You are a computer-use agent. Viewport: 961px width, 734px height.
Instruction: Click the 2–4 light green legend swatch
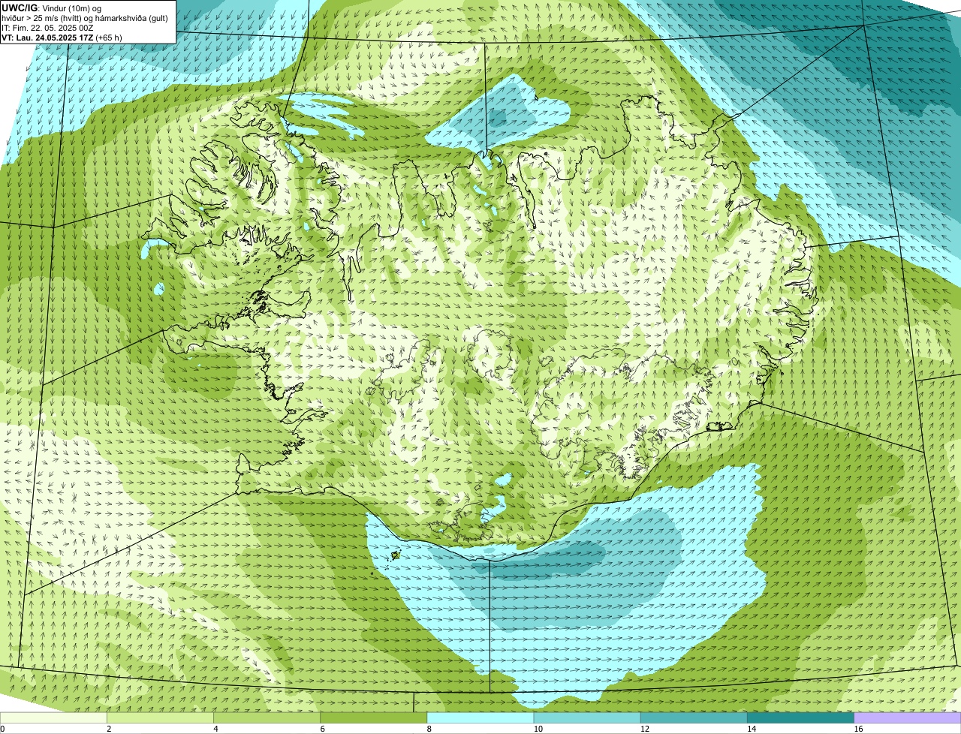click(160, 717)
